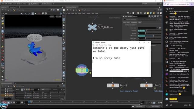Viewport: 194px width, 109px height.
Task: Click the network tree layout icon
Action: pos(131,13)
